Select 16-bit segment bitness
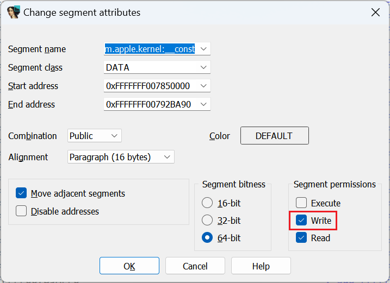Screen dimensions: 390x283 click(207, 203)
